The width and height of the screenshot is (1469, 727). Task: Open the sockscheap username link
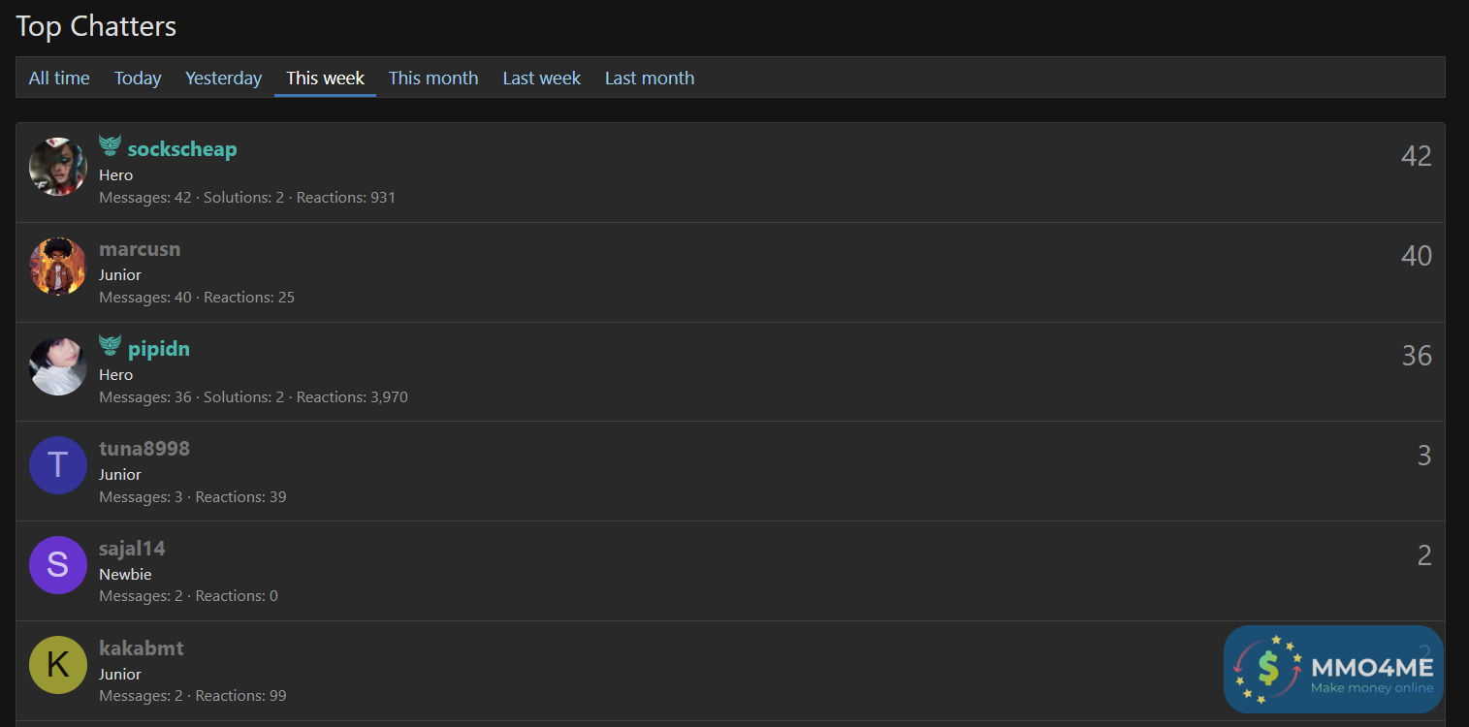[x=182, y=149]
